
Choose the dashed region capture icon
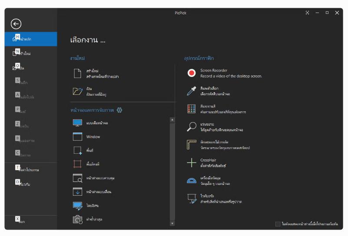pyautogui.click(x=78, y=151)
